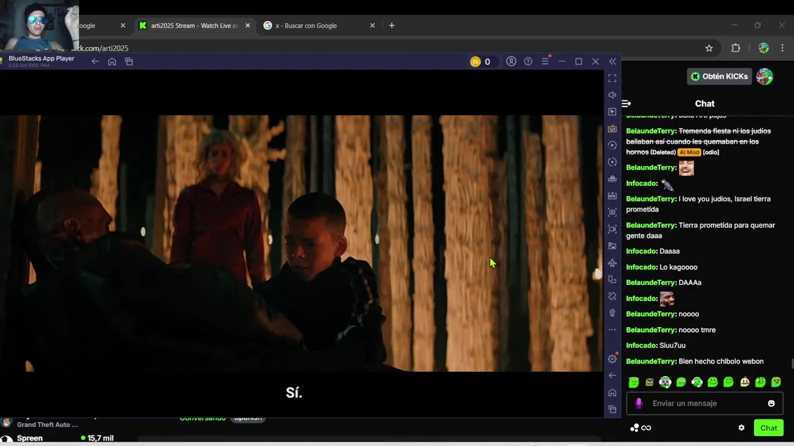Click the gold coin icon in BlueStacks title bar
794x446 pixels.
pyautogui.click(x=475, y=61)
